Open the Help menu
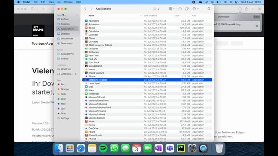This screenshot has height=156, width=278. point(78,2)
